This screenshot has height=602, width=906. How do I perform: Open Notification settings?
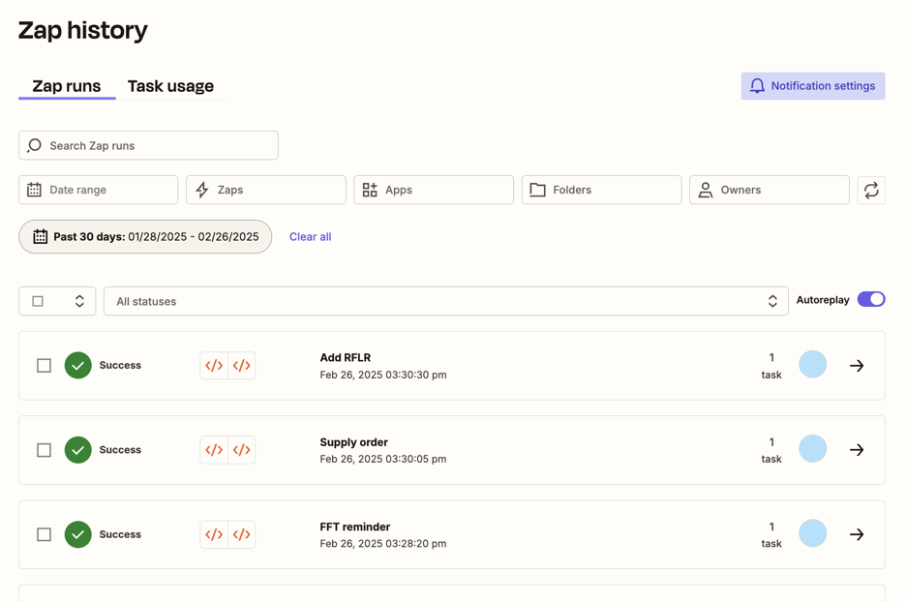click(812, 86)
